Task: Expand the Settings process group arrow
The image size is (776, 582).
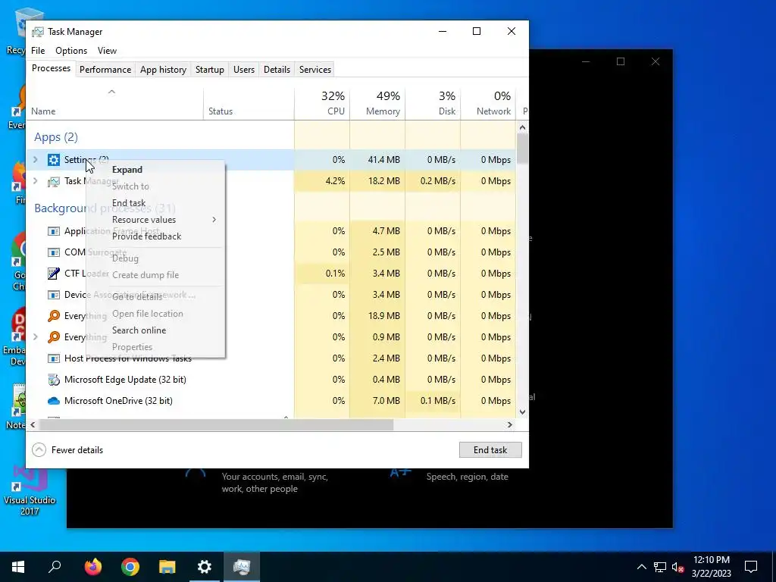Action: point(35,159)
